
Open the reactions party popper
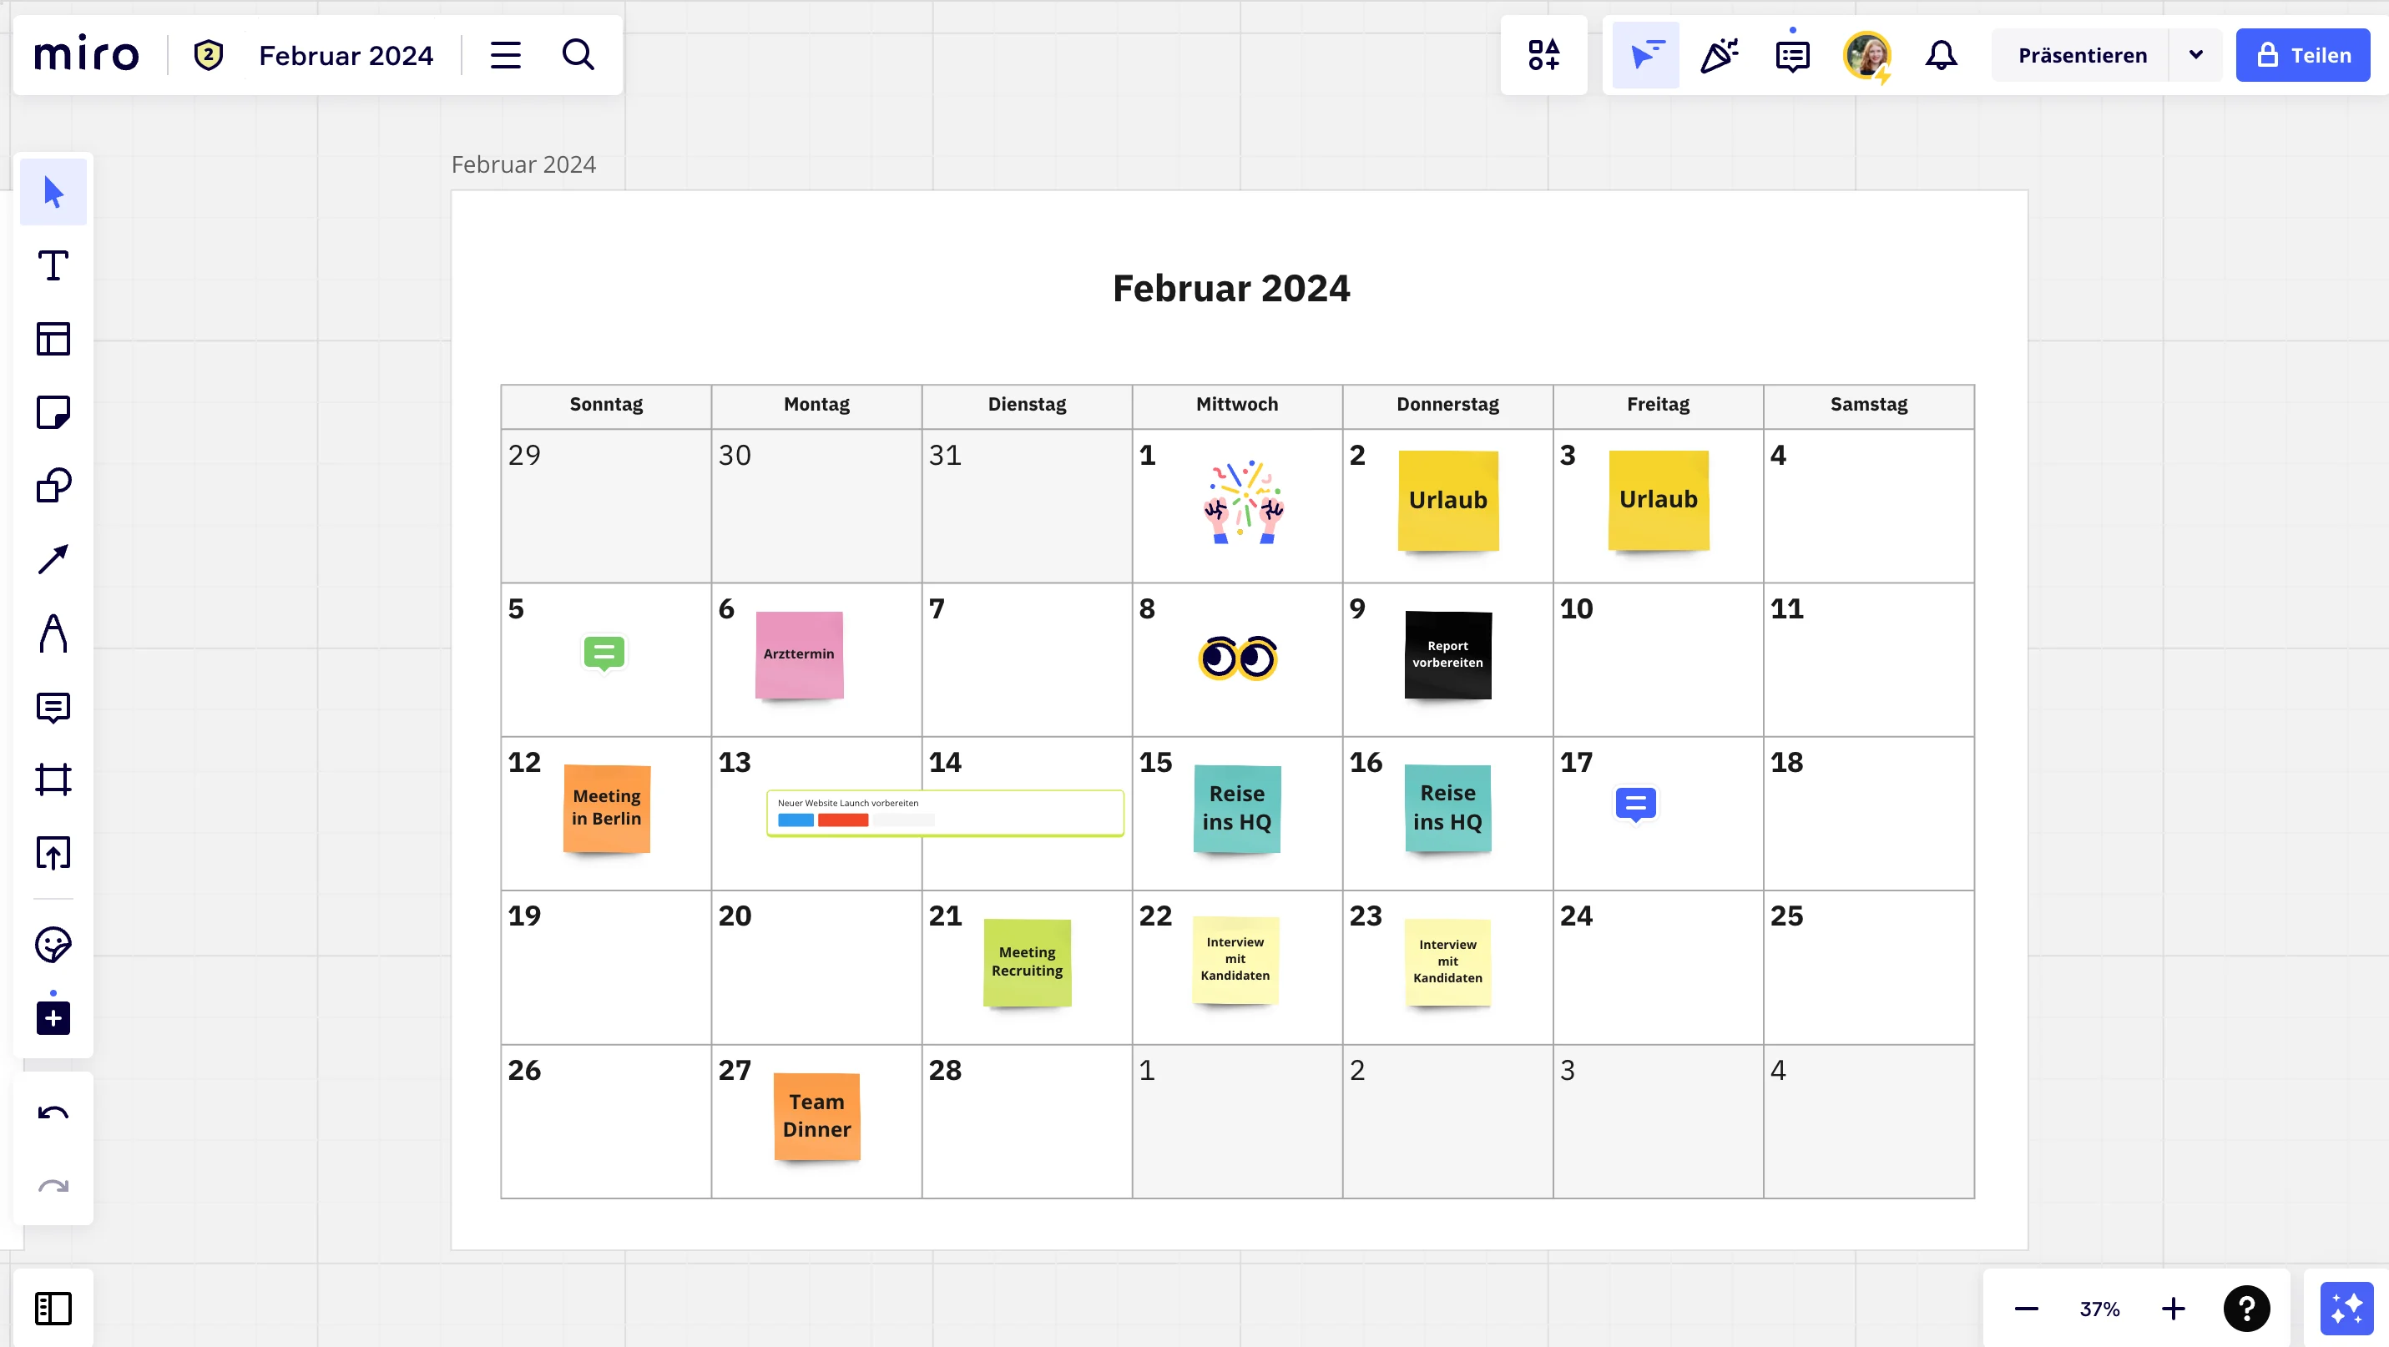pos(1719,56)
